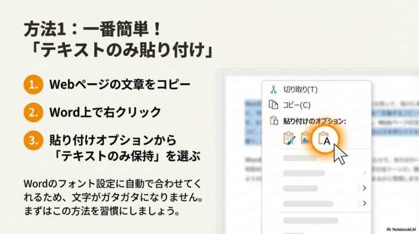Choose Keep Source Formatting paste icon with brush

click(289, 139)
